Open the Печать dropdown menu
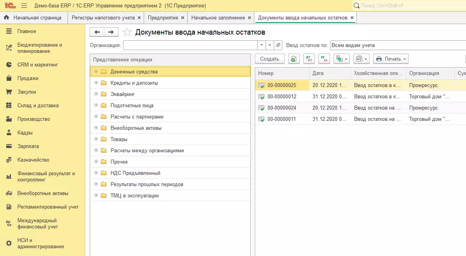 391,59
